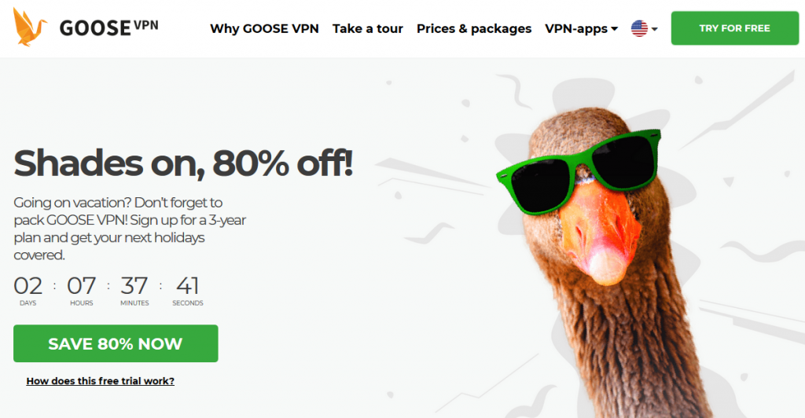The image size is (805, 418).
Task: Click the goose's green sunglasses
Action: coord(579,170)
